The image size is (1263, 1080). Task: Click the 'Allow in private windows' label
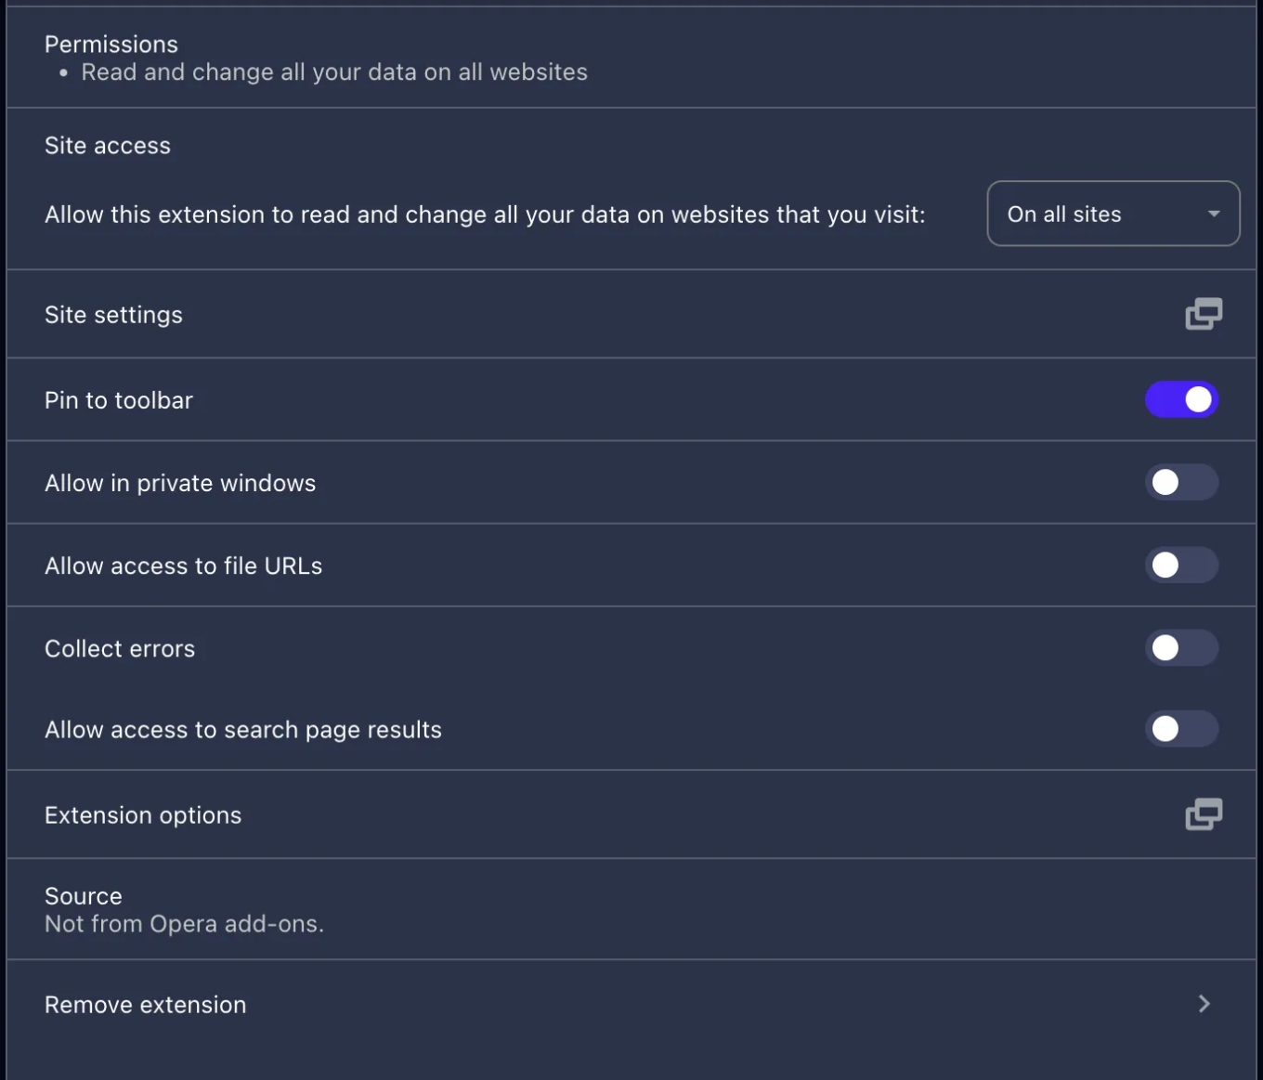[180, 483]
